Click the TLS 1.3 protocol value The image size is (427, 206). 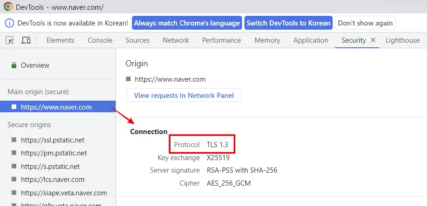click(217, 145)
